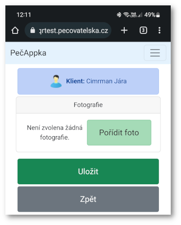The width and height of the screenshot is (181, 225).
Task: Tap the browser home icon
Action: coord(15,30)
